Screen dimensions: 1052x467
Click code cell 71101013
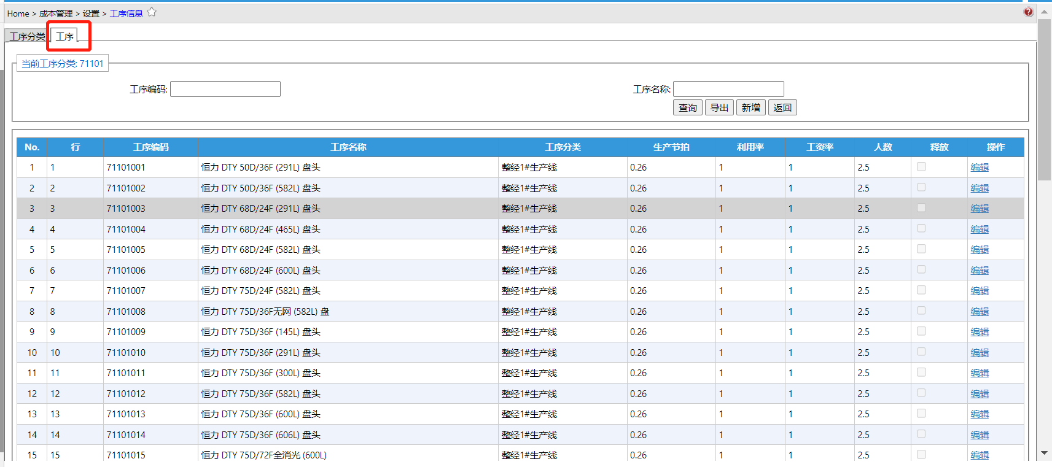pyautogui.click(x=150, y=414)
